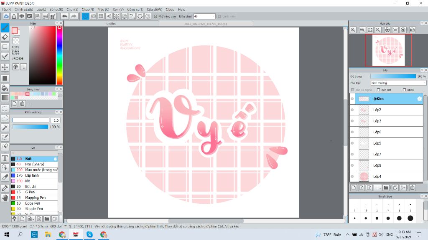
Task: Open the Bộ lọc(R) menu
Action: pyautogui.click(x=56, y=10)
